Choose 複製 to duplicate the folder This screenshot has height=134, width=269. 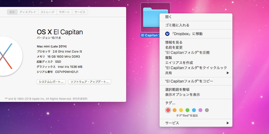coord(196,58)
